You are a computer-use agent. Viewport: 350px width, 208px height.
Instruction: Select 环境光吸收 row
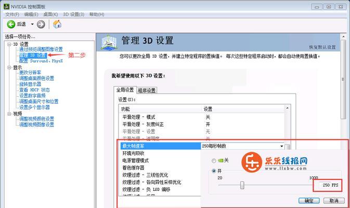(161, 153)
